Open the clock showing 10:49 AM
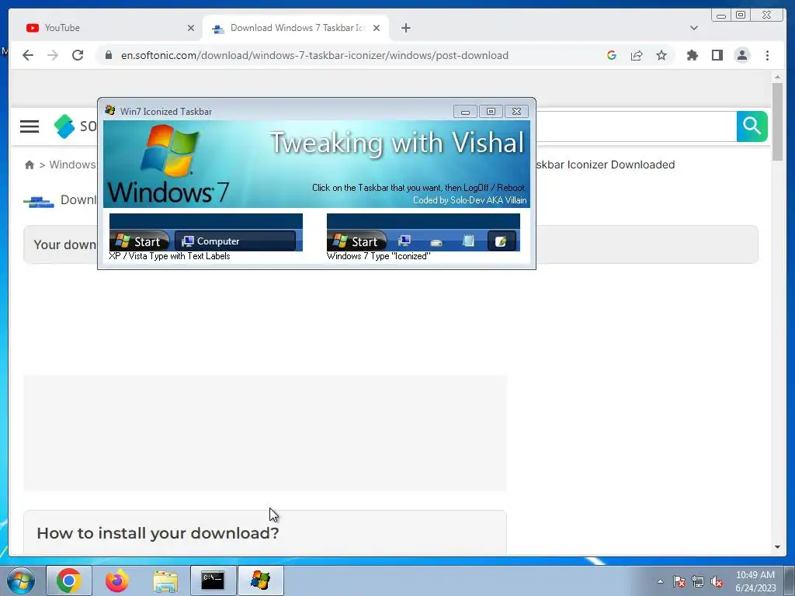The image size is (795, 596). tap(755, 581)
